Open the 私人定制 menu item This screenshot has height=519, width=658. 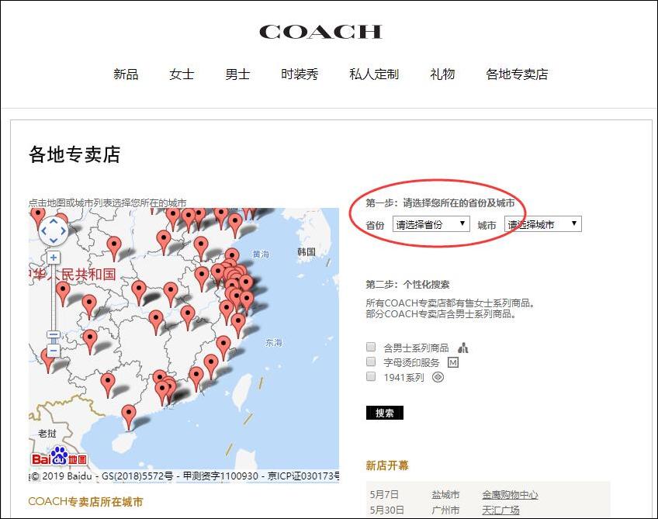click(x=374, y=74)
